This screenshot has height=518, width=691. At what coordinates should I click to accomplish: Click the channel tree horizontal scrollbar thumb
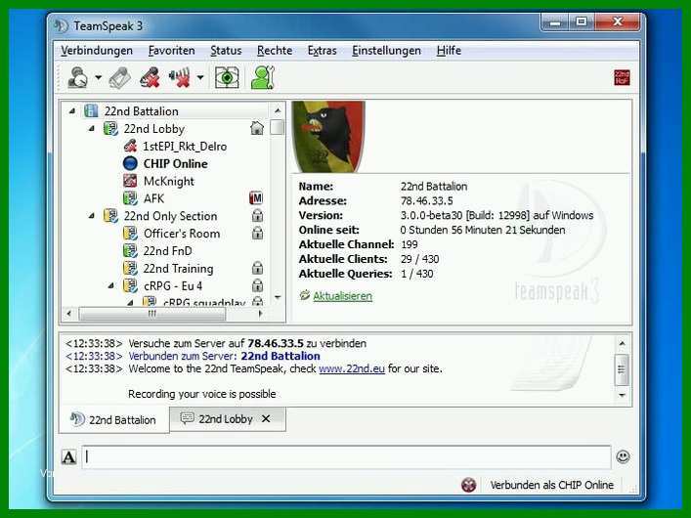coord(152,314)
